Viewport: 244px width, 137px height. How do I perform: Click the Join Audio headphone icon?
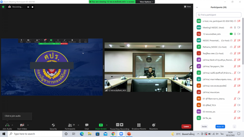coord(7,125)
